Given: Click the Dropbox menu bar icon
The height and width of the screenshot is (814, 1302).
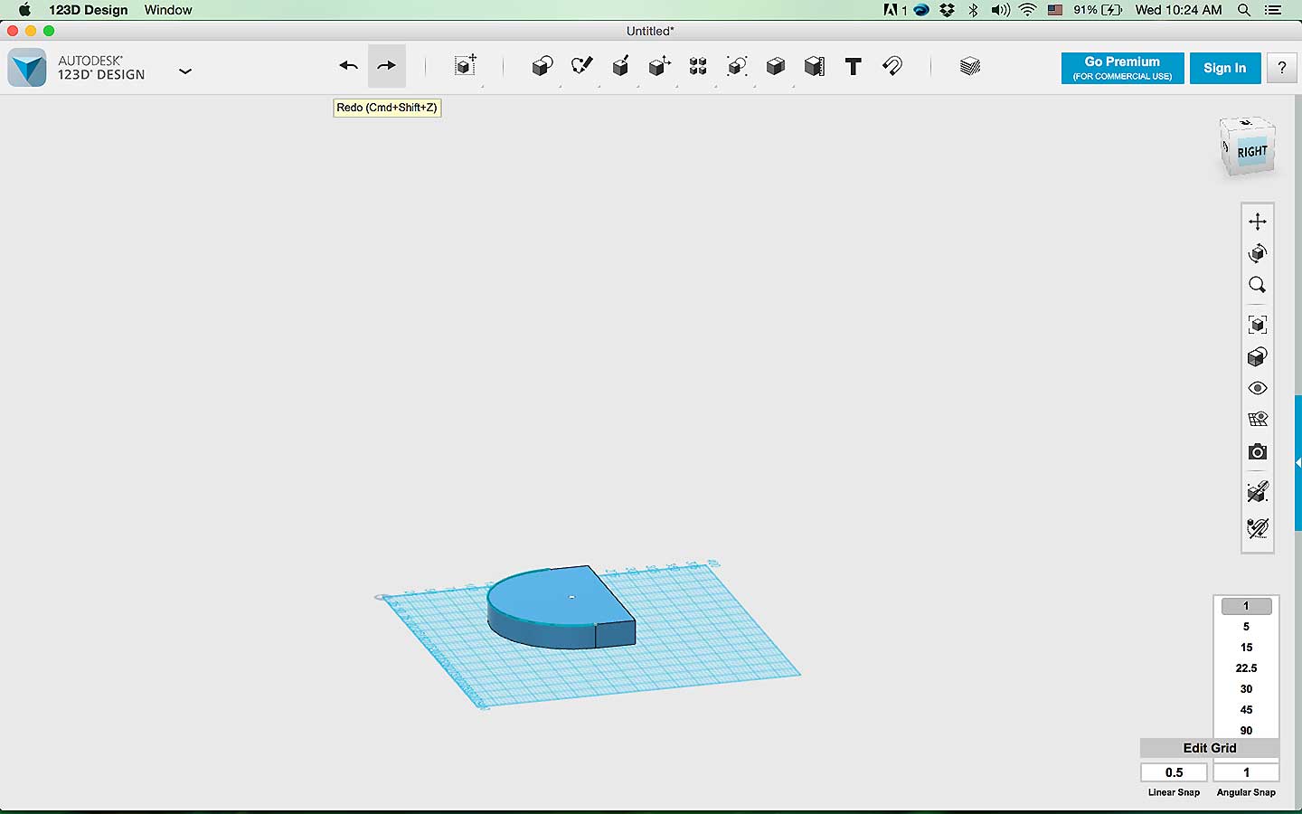Looking at the screenshot, I should 947,10.
